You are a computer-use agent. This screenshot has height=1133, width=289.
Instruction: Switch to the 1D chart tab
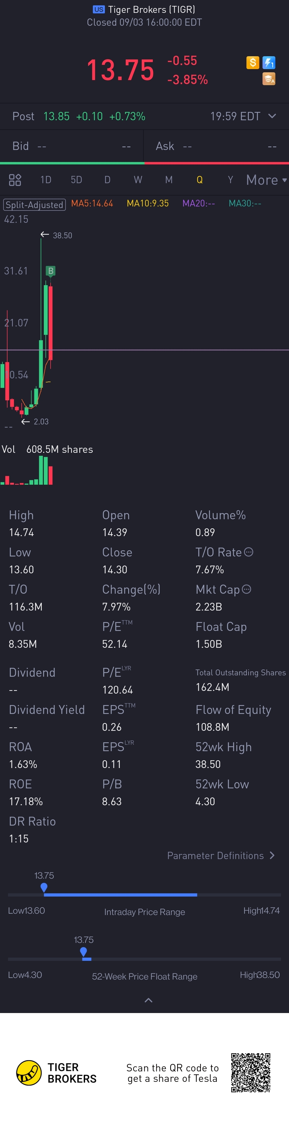click(x=46, y=180)
